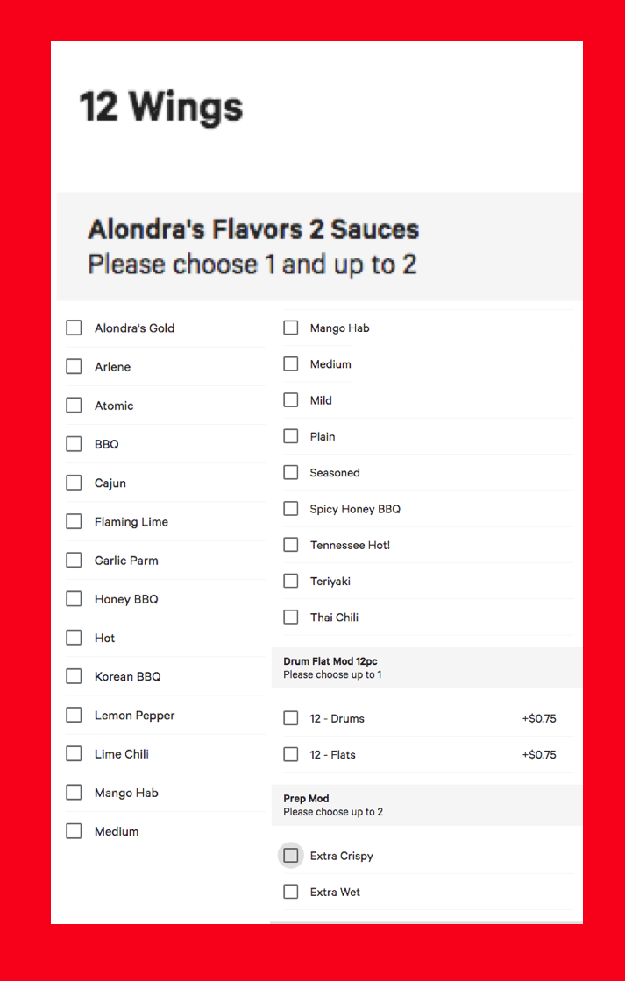Tick the Atomic sauce option
This screenshot has height=981, width=625.
75,406
